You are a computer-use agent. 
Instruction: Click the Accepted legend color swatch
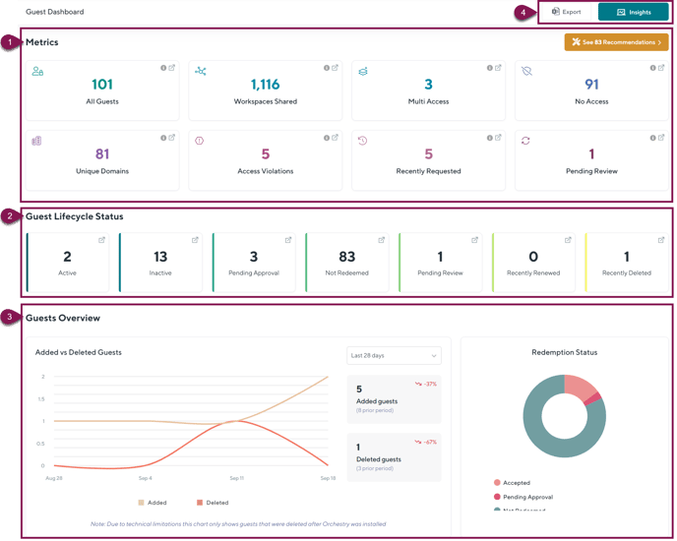pyautogui.click(x=497, y=483)
